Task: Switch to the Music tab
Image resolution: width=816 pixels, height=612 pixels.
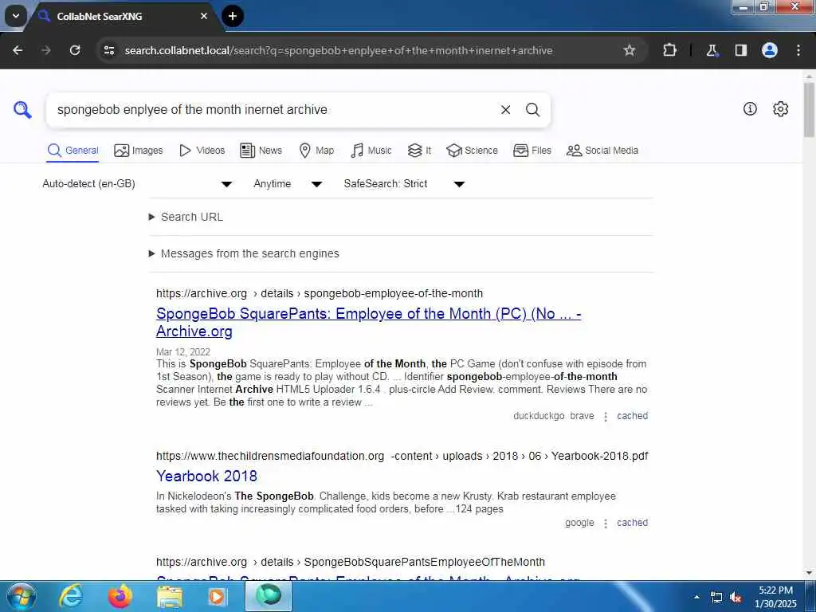Action: tap(371, 151)
